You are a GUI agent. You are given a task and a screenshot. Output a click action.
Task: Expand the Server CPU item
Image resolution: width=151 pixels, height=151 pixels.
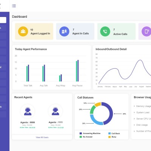142,119
